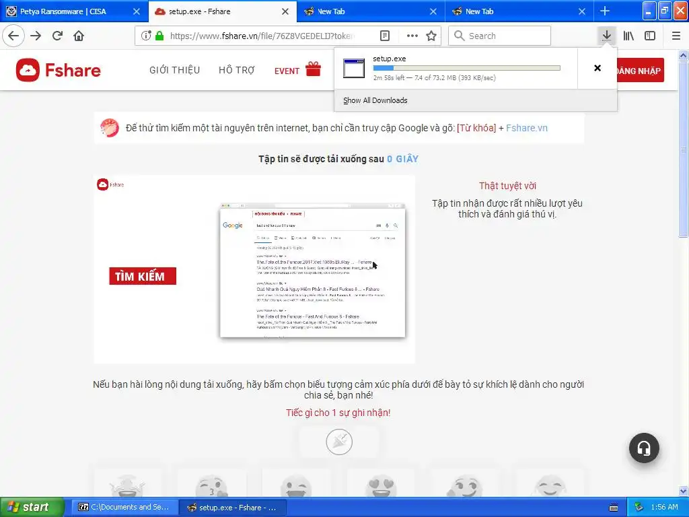Close the Petya Ransomware tab
689x517 pixels.
pos(137,11)
